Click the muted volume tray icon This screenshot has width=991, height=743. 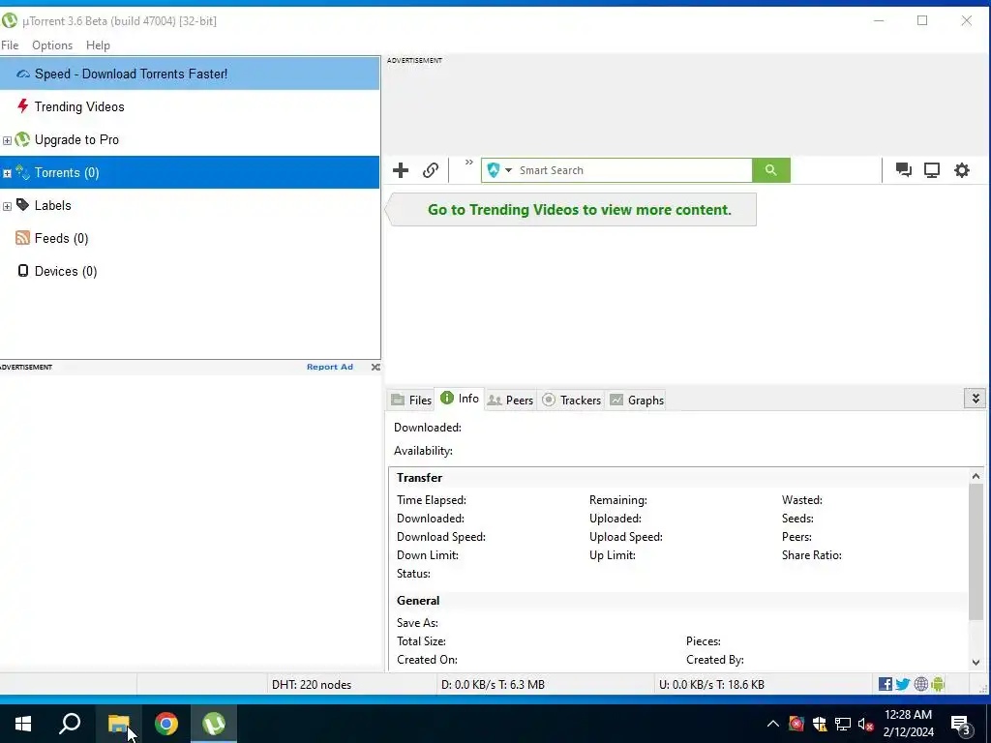(x=865, y=724)
